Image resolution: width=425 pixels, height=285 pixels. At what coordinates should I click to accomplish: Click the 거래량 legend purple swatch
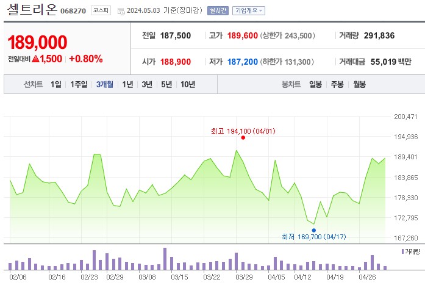click(403, 251)
